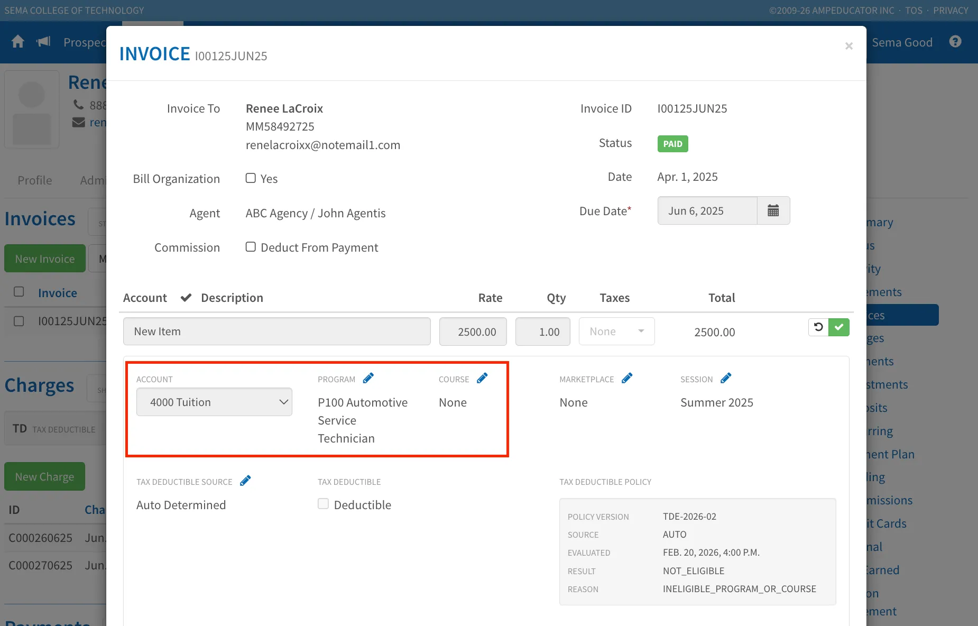Image resolution: width=978 pixels, height=626 pixels.
Task: Edit the Course with pencil icon
Action: tap(482, 378)
